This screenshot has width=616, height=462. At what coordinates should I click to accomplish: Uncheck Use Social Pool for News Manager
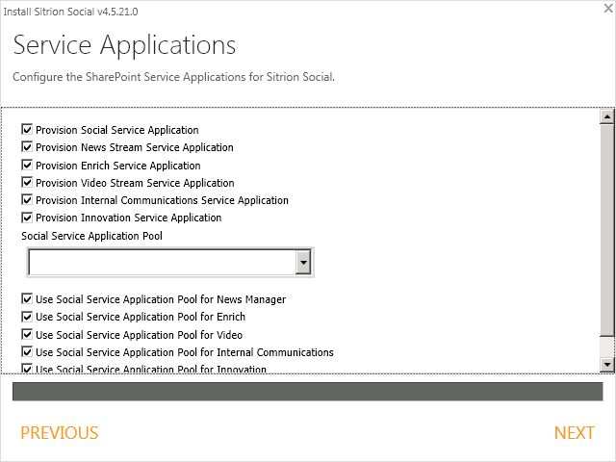click(x=27, y=299)
